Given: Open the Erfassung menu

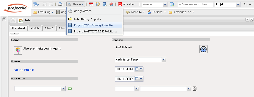Looking at the screenshot, I should pos(43,12).
